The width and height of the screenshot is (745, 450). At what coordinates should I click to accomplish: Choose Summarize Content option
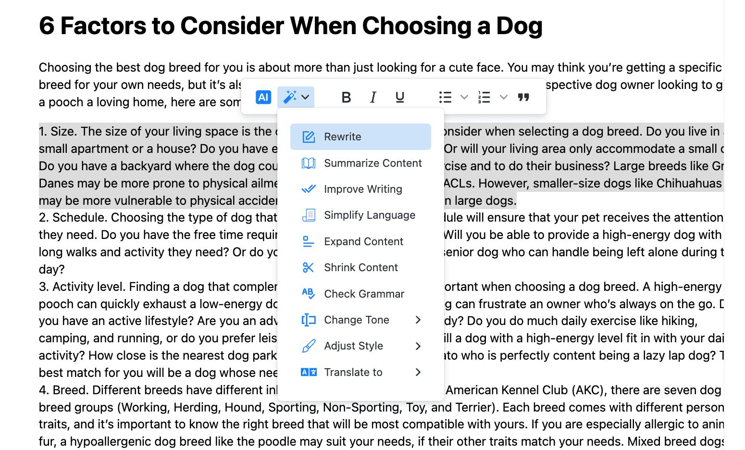pyautogui.click(x=372, y=163)
